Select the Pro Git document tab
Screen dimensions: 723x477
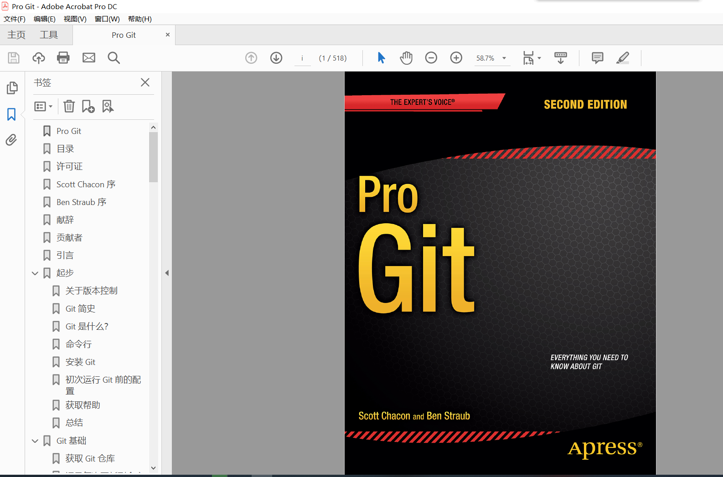pyautogui.click(x=124, y=35)
